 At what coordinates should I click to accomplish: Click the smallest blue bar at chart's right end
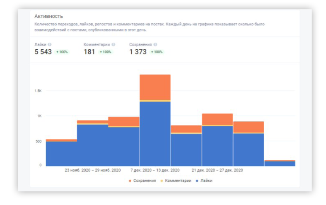[x=280, y=164]
